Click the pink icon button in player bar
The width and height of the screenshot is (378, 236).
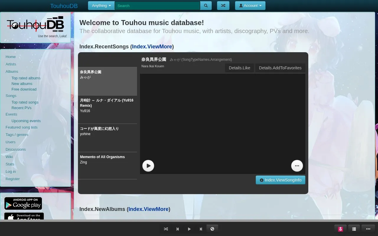coord(340,229)
